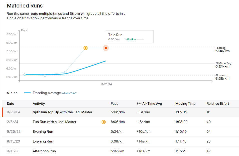This screenshot has width=239, height=156.
Task: Click the 3/23/24 label on chart axis
Action: pyautogui.click(x=106, y=84)
